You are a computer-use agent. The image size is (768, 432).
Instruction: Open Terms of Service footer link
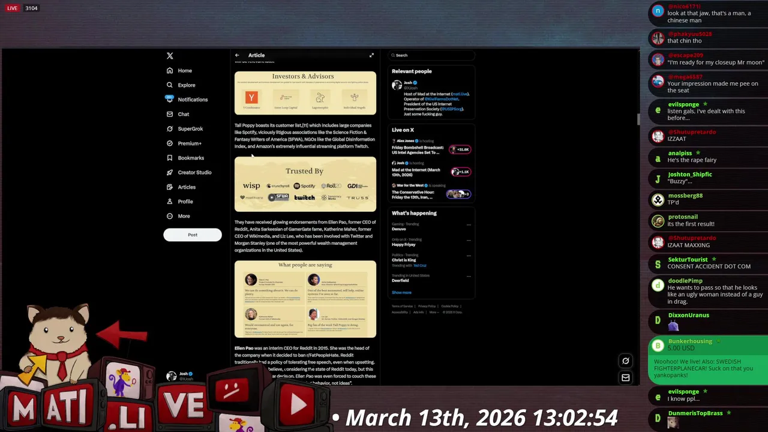point(402,306)
